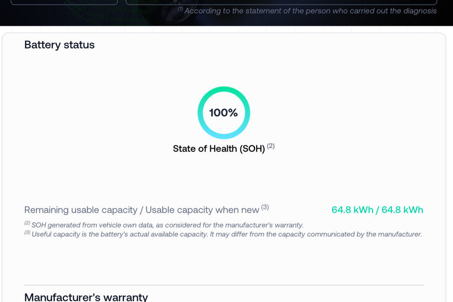Select the State of Health (SOH) label

pyautogui.click(x=218, y=149)
